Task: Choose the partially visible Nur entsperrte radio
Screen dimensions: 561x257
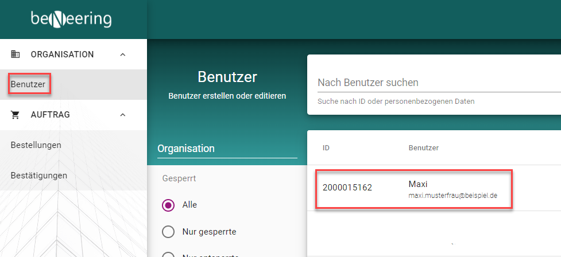Action: tap(168, 255)
